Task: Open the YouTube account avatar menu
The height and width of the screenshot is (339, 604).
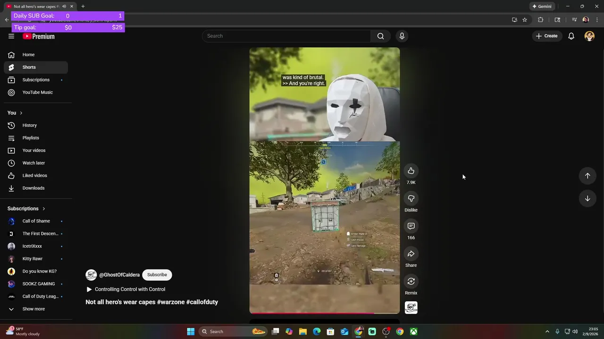Action: click(589, 36)
